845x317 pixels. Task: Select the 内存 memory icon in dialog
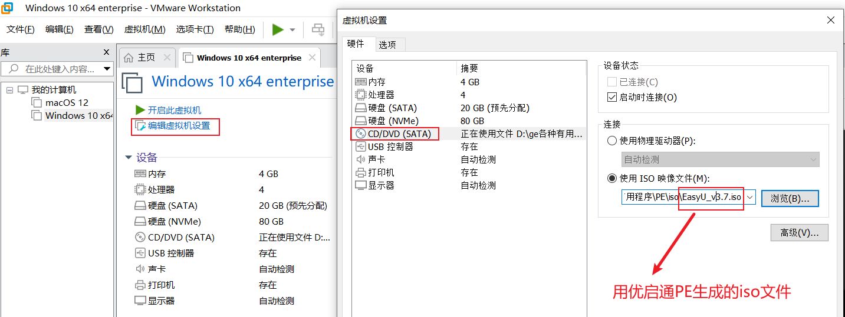(x=360, y=82)
